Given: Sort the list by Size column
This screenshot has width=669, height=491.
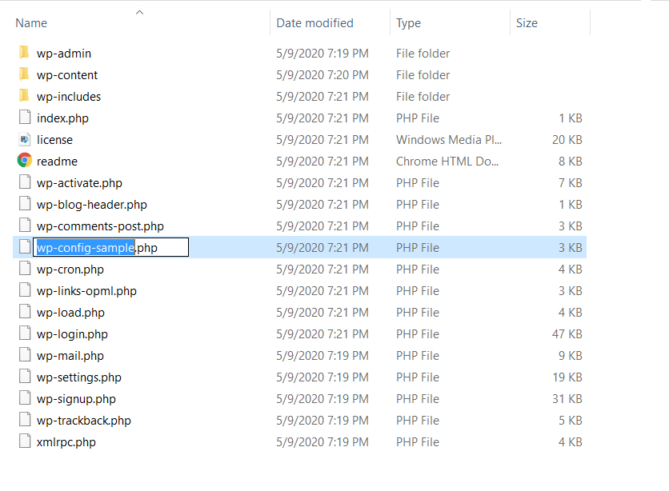Looking at the screenshot, I should (x=527, y=23).
